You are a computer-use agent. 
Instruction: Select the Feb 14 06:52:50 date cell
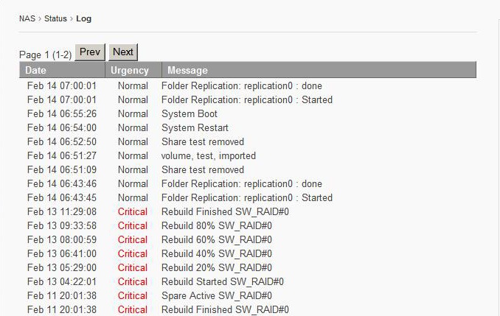click(62, 141)
